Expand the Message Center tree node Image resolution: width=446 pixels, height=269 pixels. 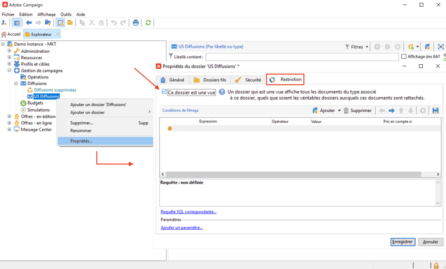pyautogui.click(x=10, y=129)
